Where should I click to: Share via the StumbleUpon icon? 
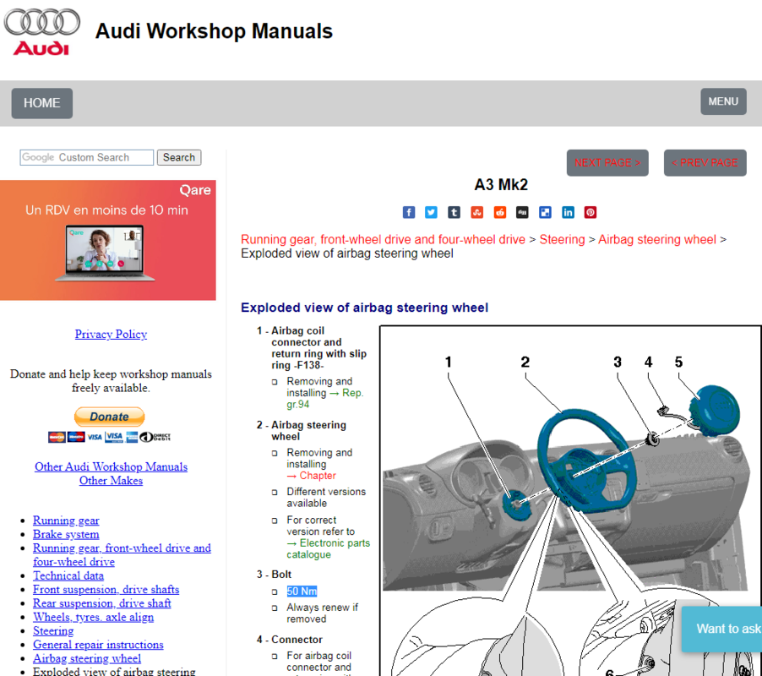(477, 212)
